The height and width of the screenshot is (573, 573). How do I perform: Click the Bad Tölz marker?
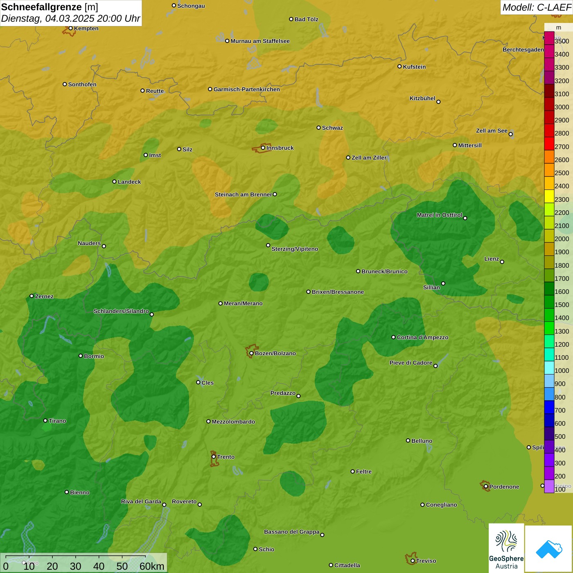tap(291, 19)
